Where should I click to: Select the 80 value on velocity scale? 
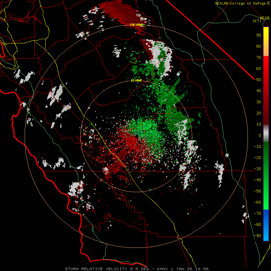pos(259,46)
